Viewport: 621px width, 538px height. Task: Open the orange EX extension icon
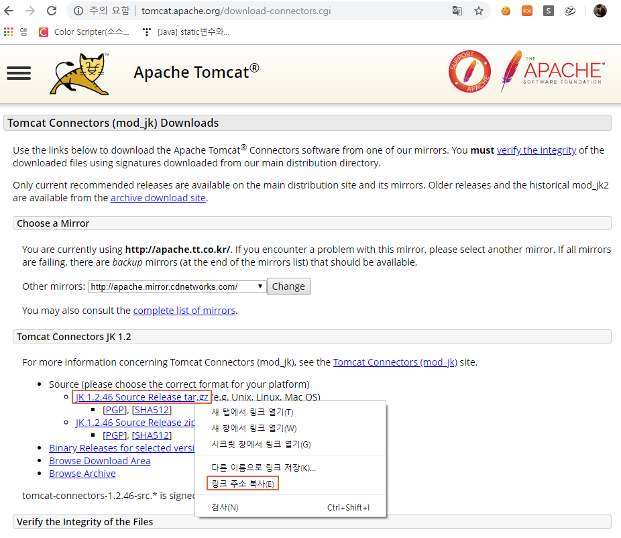(x=527, y=11)
